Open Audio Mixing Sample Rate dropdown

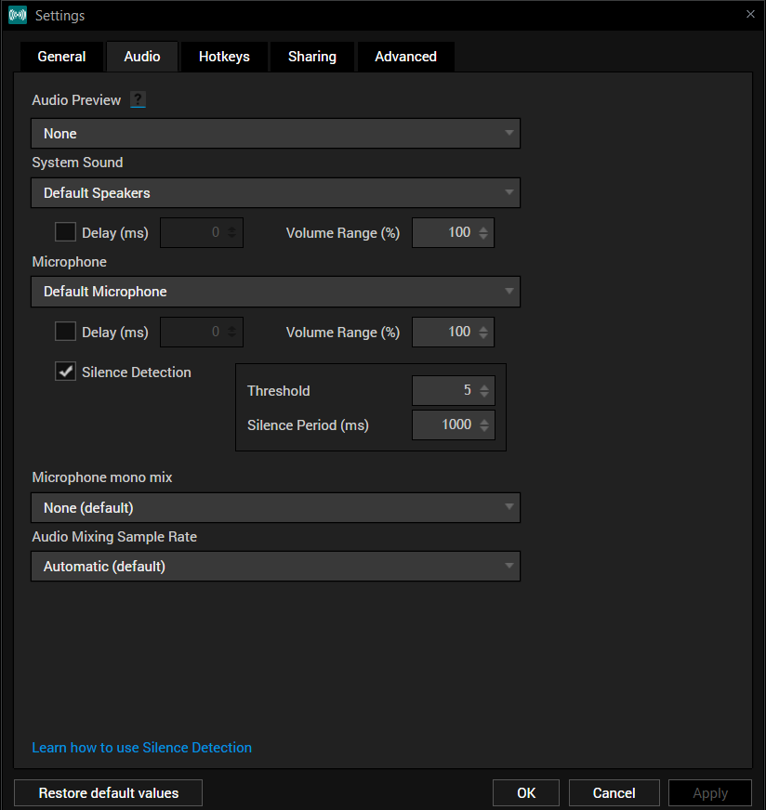[x=275, y=567]
